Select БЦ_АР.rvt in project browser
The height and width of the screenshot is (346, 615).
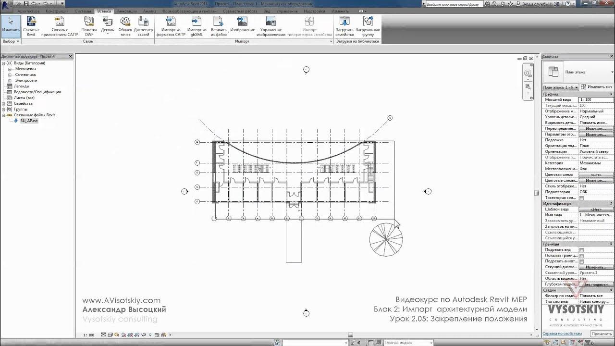[29, 121]
